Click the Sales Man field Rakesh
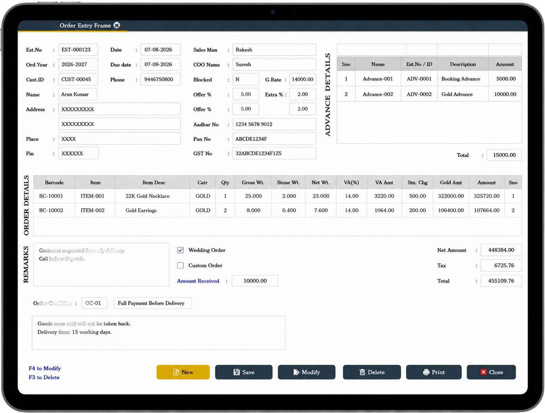The image size is (545, 413). pyautogui.click(x=274, y=50)
